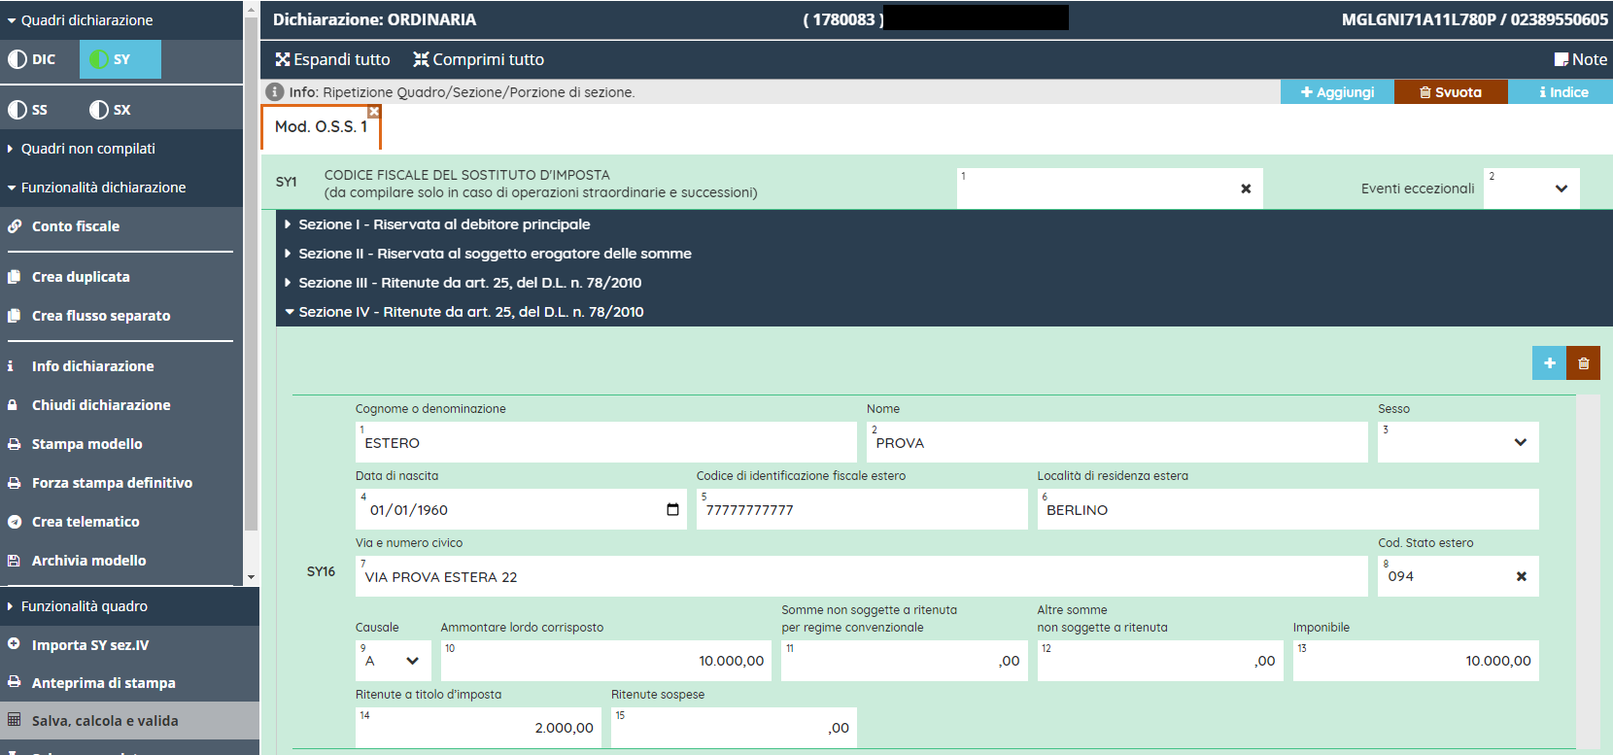This screenshot has height=755, width=1613.
Task: Click the Svuota button
Action: (x=1450, y=92)
